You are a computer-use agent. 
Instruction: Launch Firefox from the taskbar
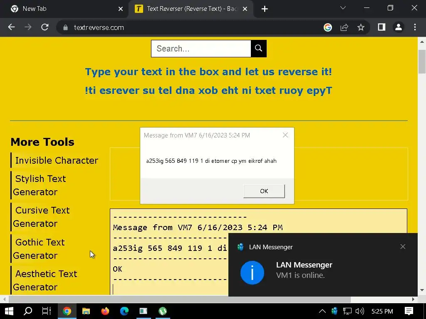(x=105, y=311)
